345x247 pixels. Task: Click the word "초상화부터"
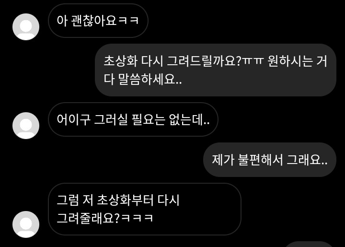(x=125, y=200)
